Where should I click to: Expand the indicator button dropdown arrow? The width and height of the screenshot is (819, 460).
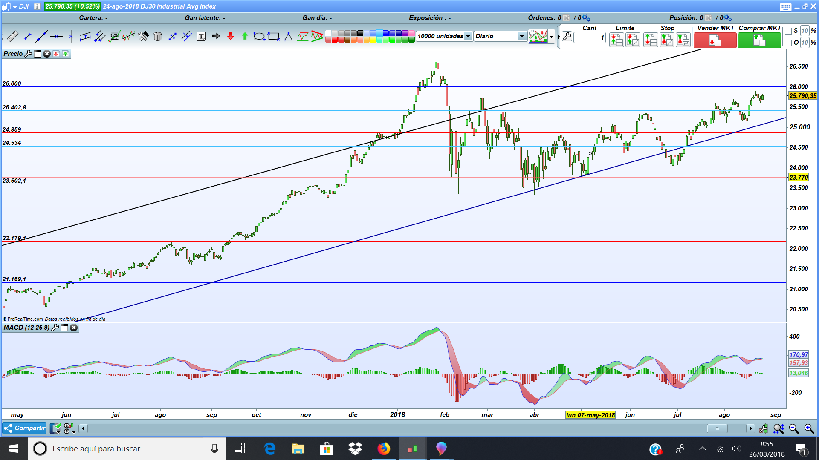coord(551,36)
